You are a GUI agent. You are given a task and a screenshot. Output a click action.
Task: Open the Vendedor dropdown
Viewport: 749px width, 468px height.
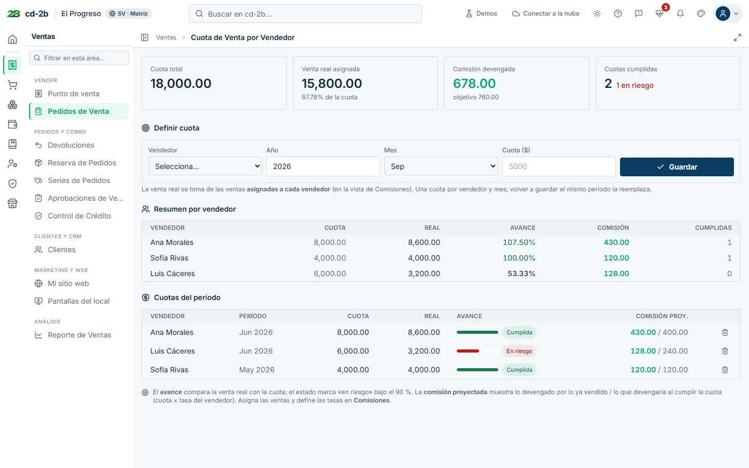point(205,166)
